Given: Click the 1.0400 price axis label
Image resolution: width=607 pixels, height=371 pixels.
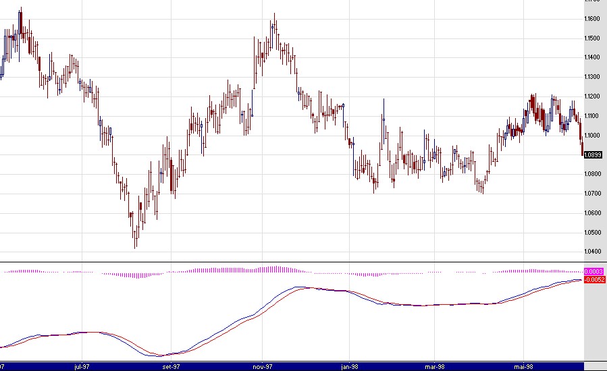Looking at the screenshot, I should 592,252.
